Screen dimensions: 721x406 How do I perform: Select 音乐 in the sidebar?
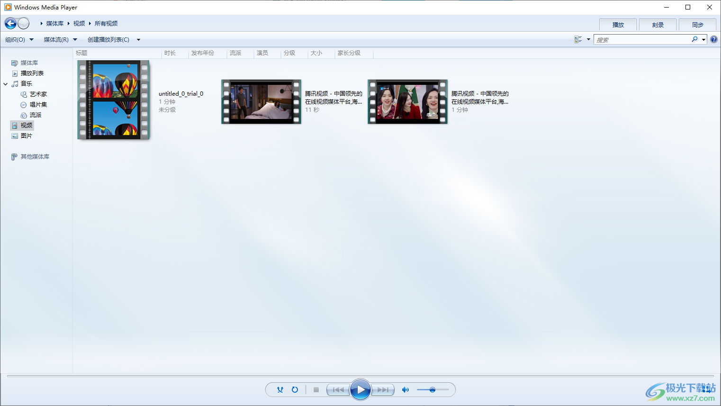27,83
